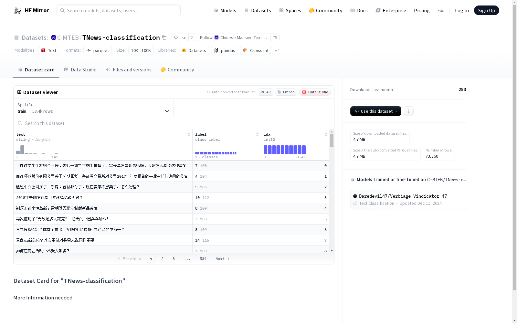
Task: Click the Embed button
Action: [x=286, y=92]
